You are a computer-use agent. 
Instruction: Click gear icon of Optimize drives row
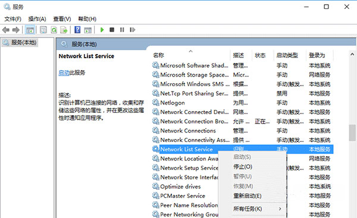click(x=156, y=187)
